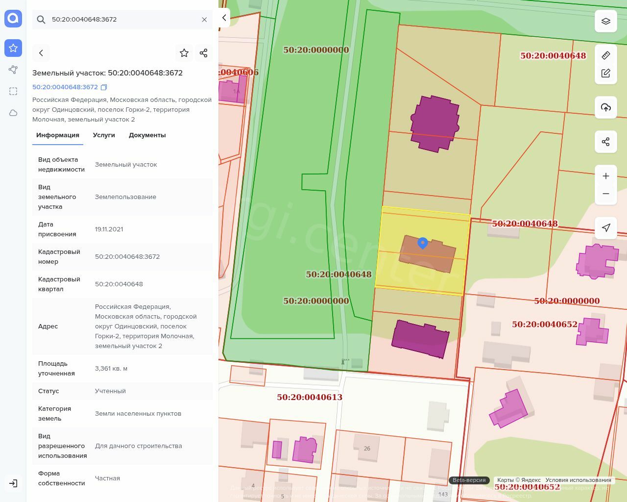Locate my position with arrow icon
This screenshot has width=627, height=502.
pyautogui.click(x=606, y=227)
